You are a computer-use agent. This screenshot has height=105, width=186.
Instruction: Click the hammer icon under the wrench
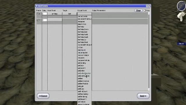[x=181, y=16]
